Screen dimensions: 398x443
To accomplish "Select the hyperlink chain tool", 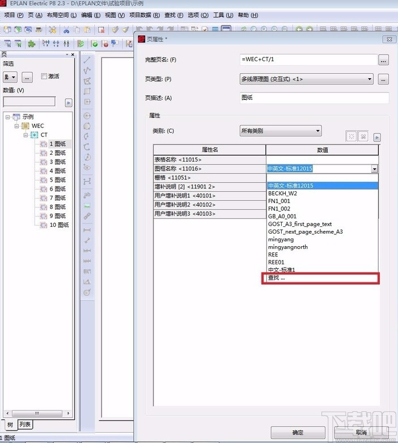I will (x=87, y=216).
